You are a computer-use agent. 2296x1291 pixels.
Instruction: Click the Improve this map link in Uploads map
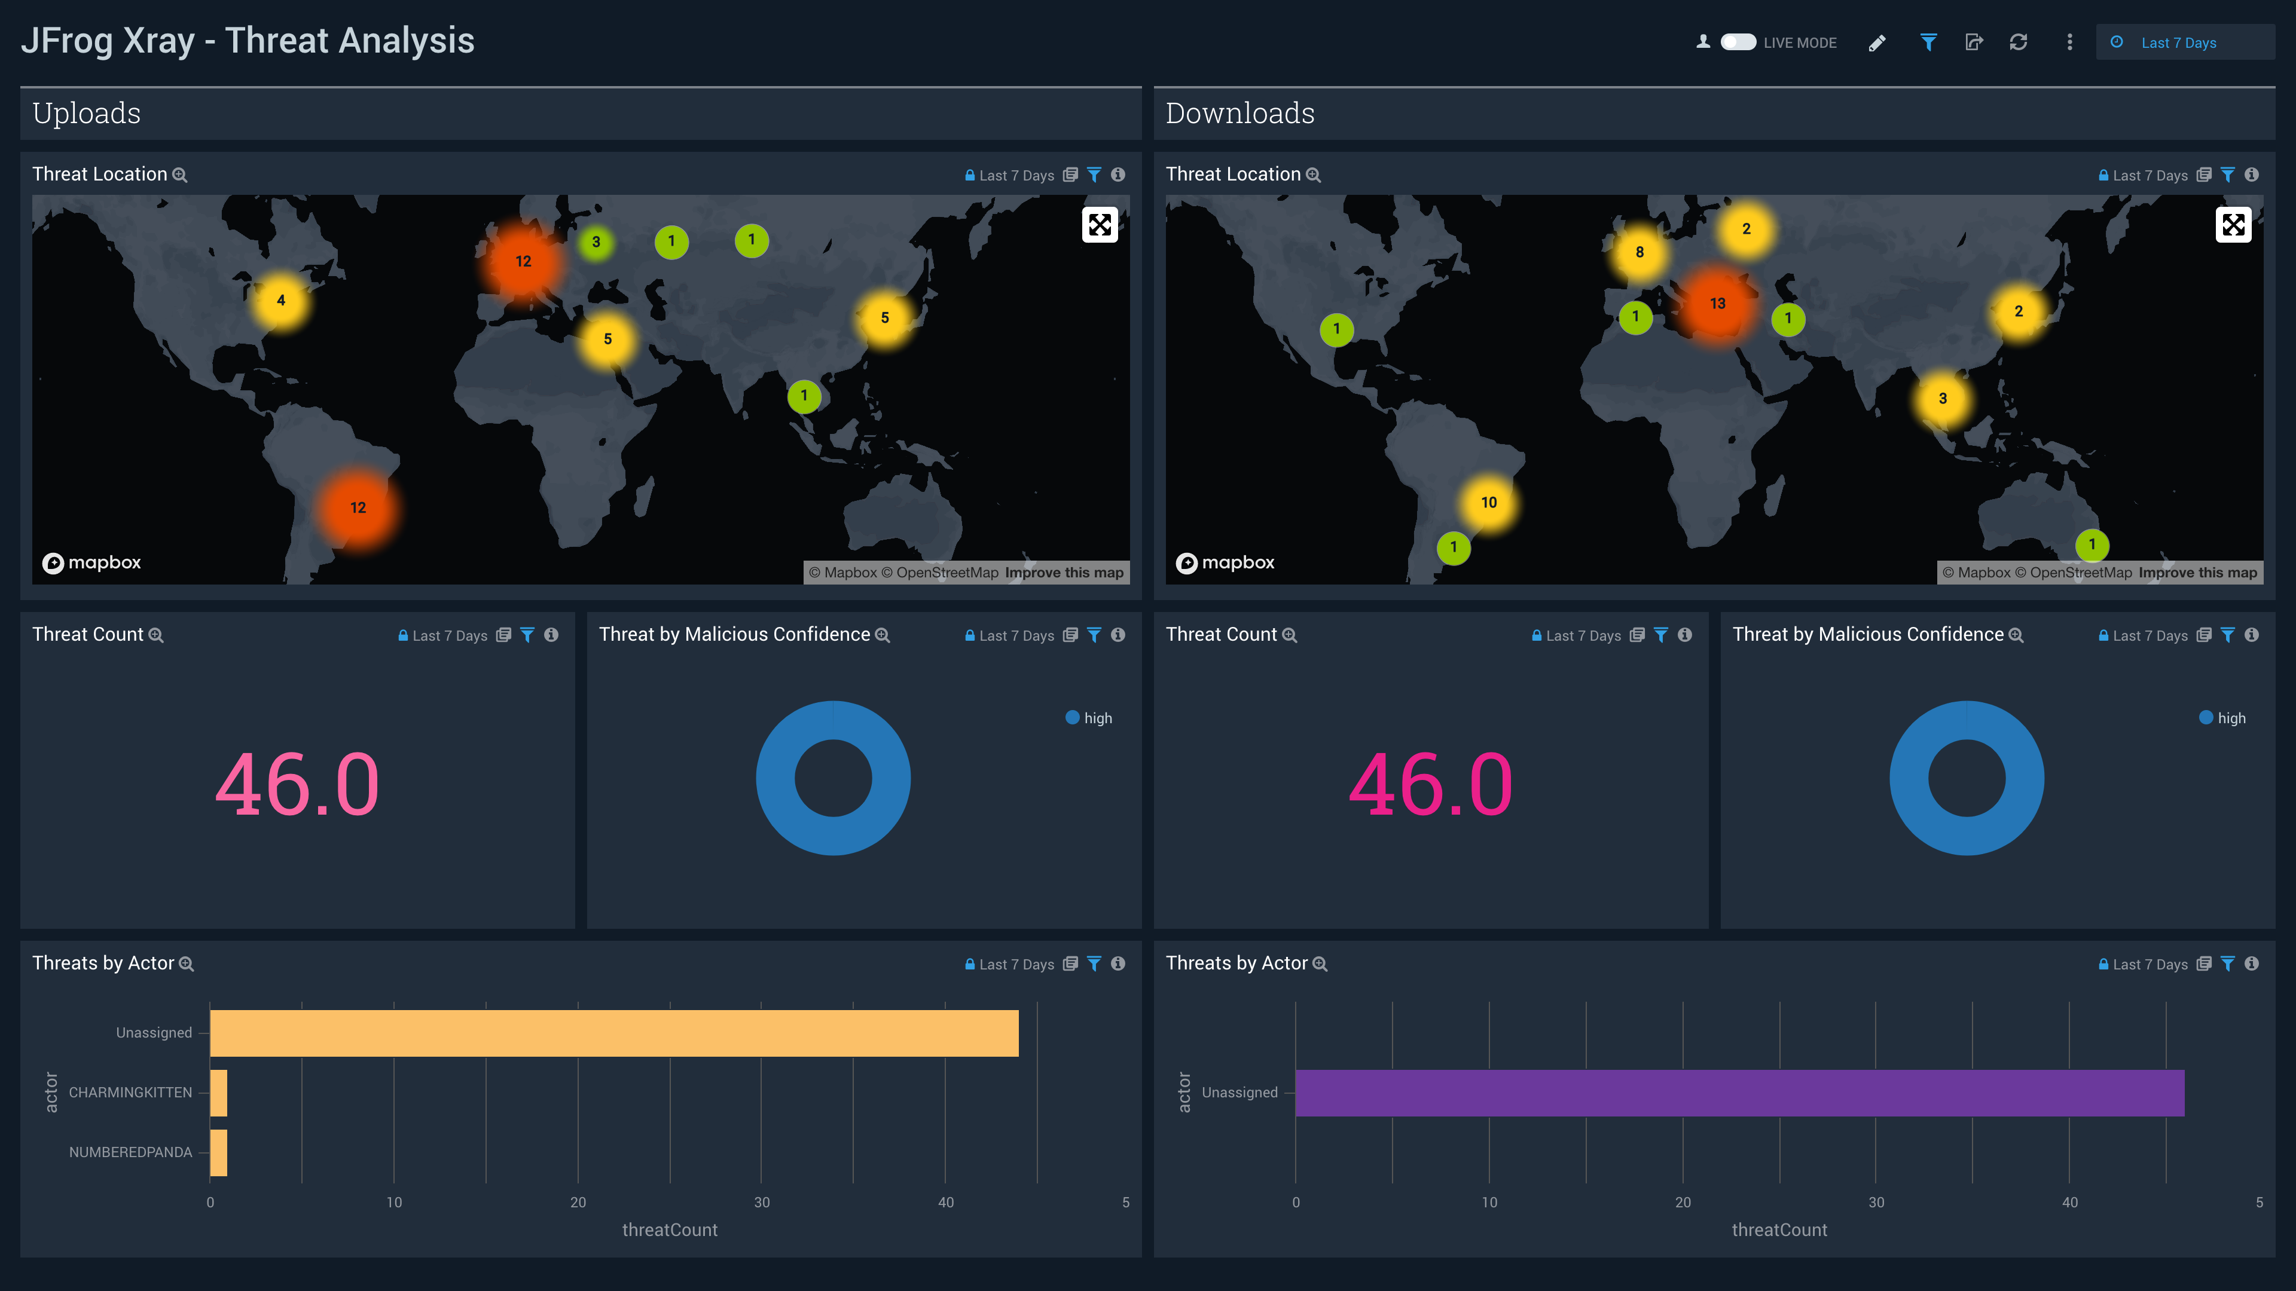pos(1064,573)
